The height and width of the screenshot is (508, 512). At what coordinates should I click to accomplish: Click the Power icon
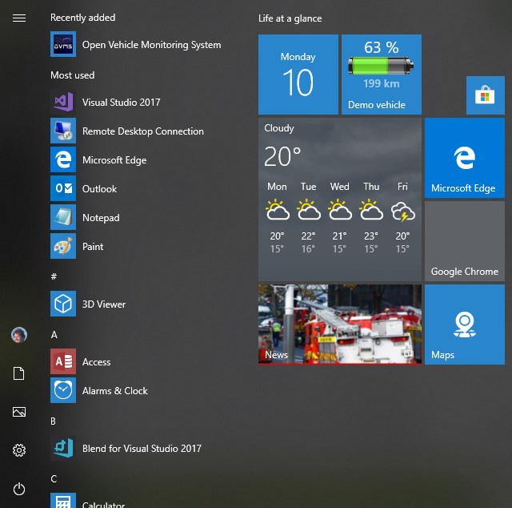pyautogui.click(x=19, y=489)
